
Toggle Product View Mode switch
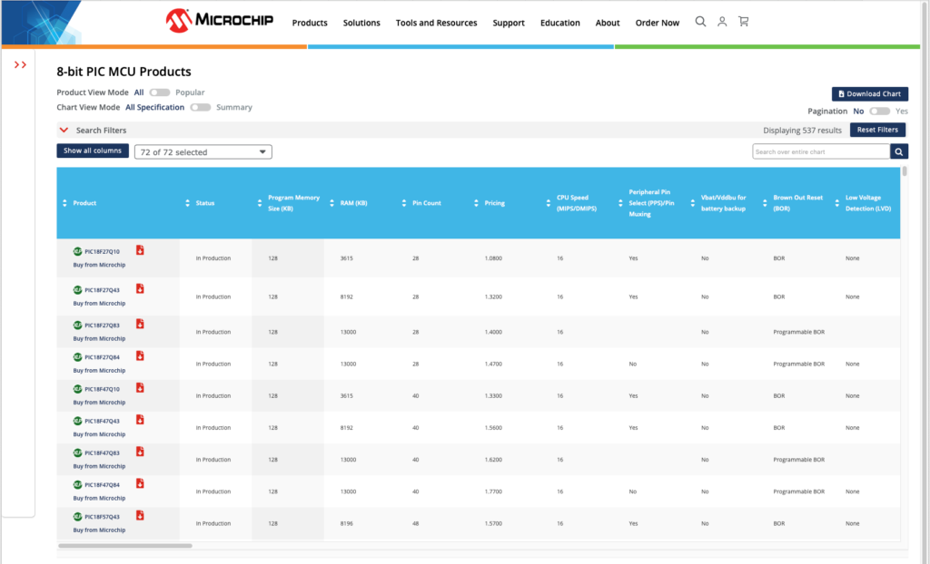pyautogui.click(x=160, y=92)
